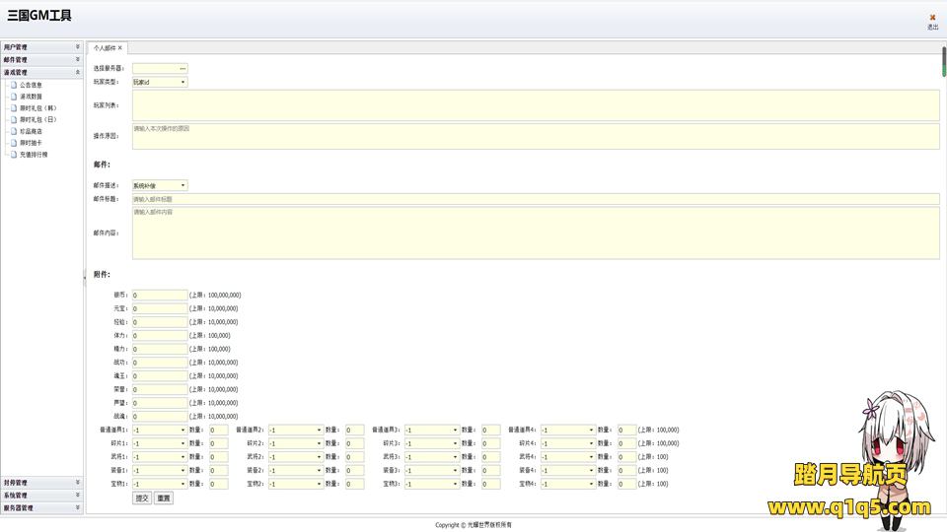Click the 选择服务器 ellipsis picker
The image size is (947, 532).
pos(182,68)
